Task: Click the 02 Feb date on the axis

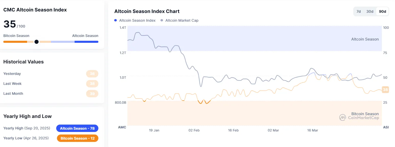Action: [194, 130]
